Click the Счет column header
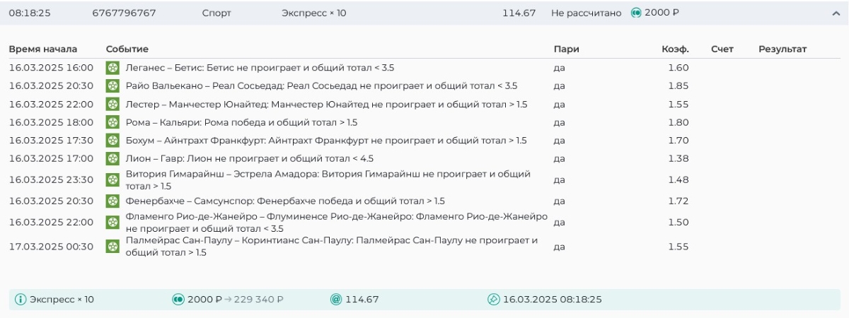 click(722, 49)
